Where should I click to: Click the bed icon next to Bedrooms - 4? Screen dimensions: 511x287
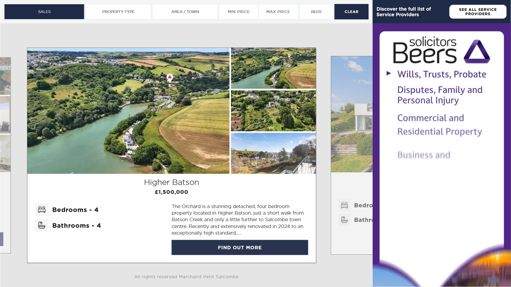(x=42, y=210)
